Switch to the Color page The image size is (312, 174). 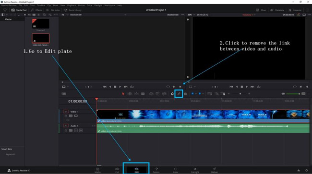click(176, 170)
